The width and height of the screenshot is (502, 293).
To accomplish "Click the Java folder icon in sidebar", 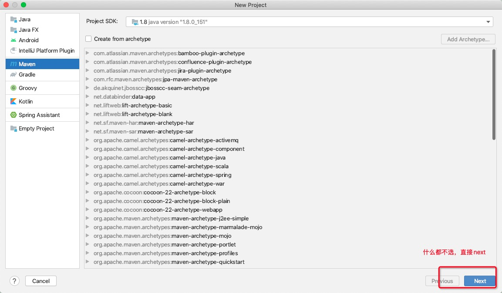I will [x=13, y=20].
